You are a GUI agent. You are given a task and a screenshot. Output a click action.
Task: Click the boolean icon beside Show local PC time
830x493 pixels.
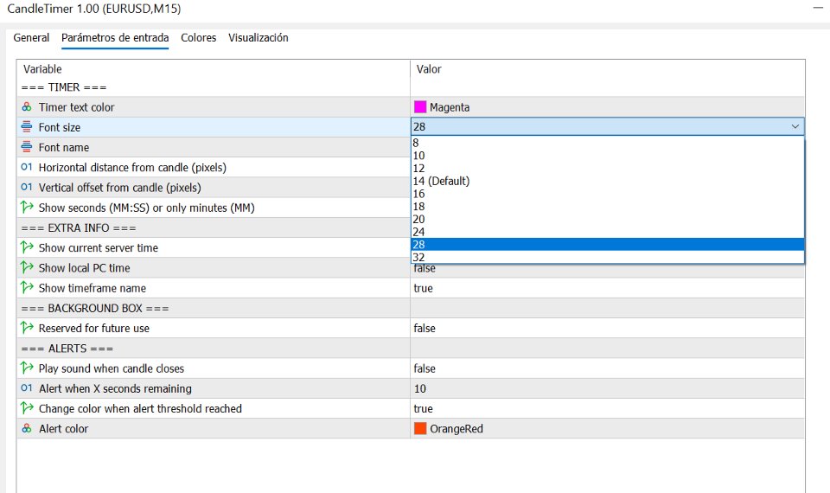point(27,267)
